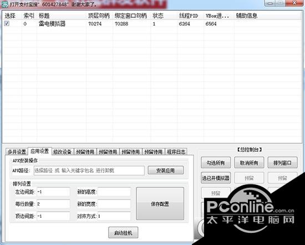Viewport: 305px width, 245px height.
Task: Click the 选已开模拟器 button
Action: [x=216, y=178]
